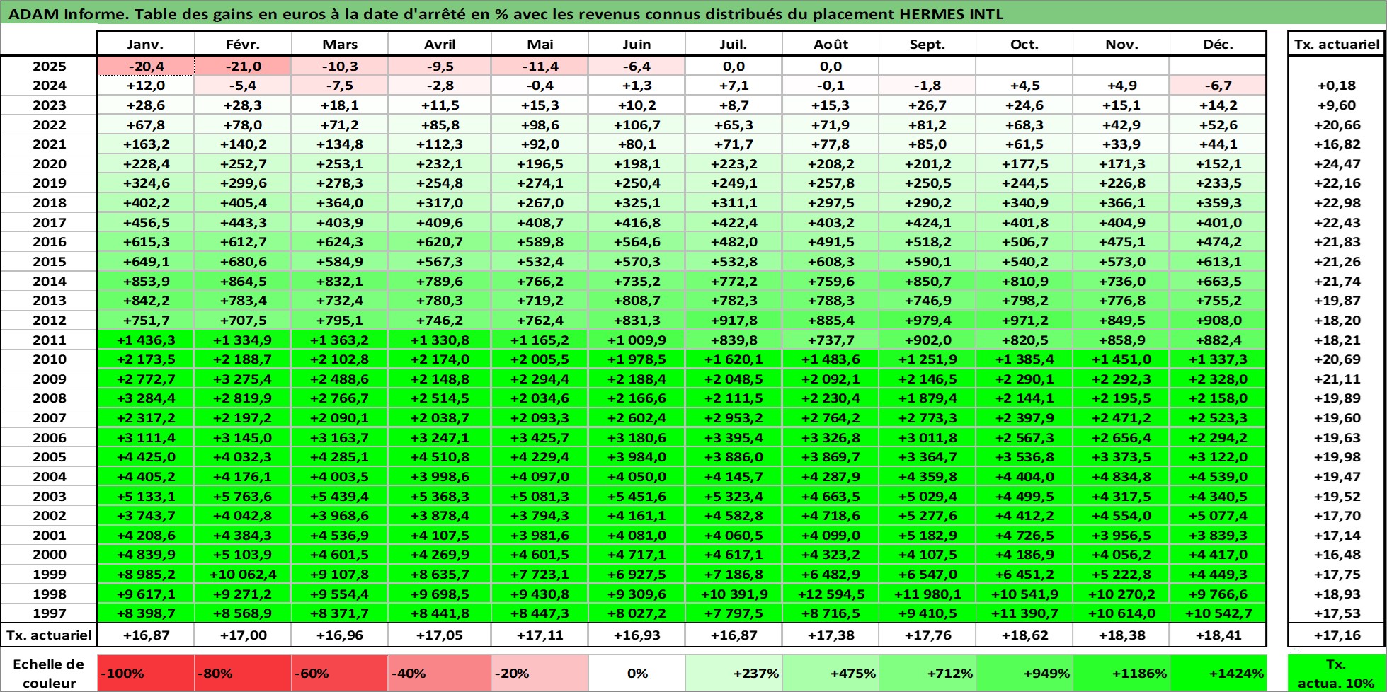This screenshot has height=692, width=1387.
Task: Click the Tx. actua. 10% green swatch
Action: point(1337,674)
